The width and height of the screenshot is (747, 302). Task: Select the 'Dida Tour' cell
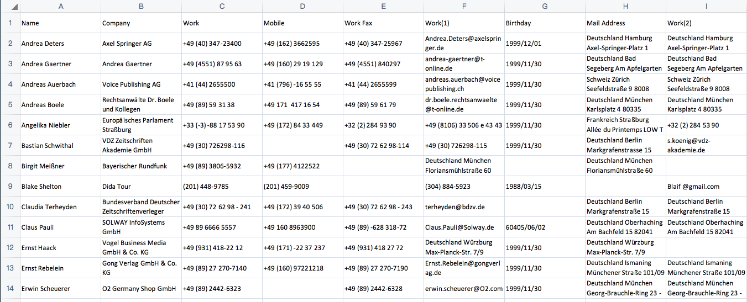pos(141,187)
